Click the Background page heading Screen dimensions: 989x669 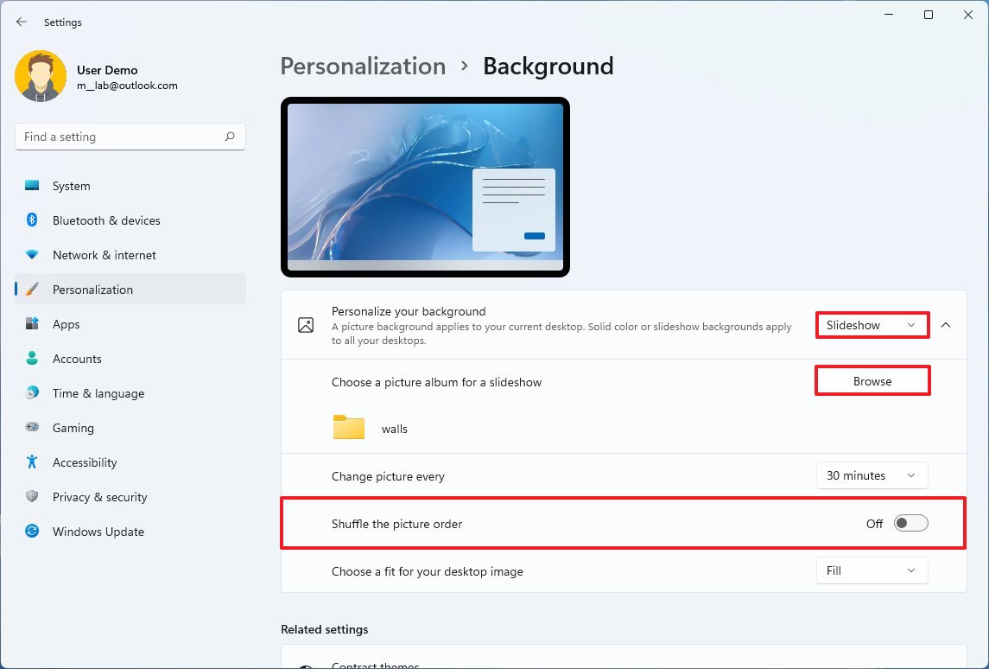point(548,66)
